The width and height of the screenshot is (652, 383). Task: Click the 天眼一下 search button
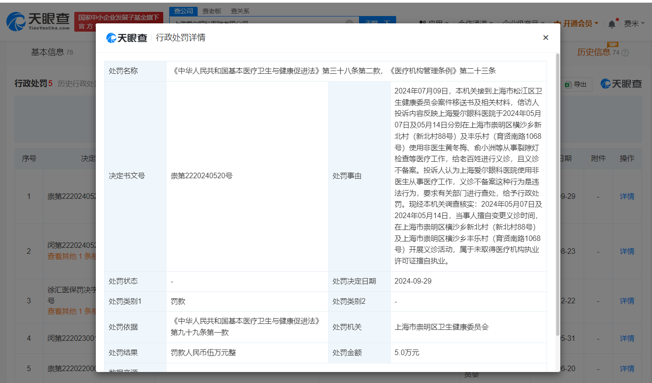click(377, 22)
